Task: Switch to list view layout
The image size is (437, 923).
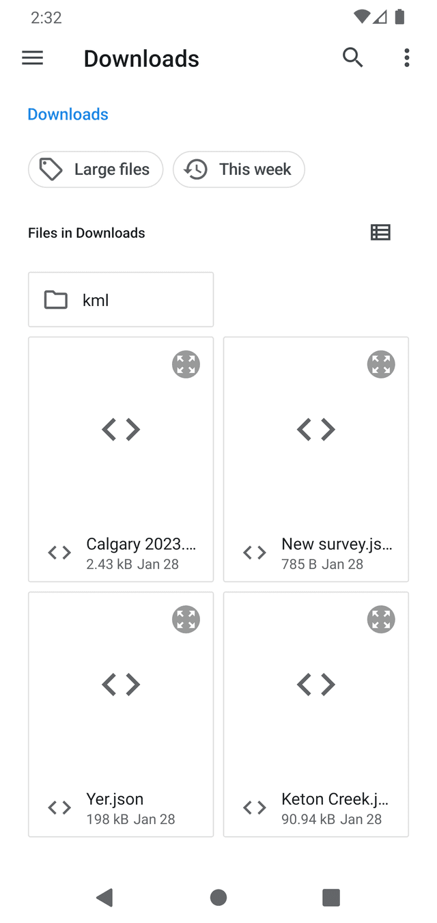Action: [x=380, y=233]
